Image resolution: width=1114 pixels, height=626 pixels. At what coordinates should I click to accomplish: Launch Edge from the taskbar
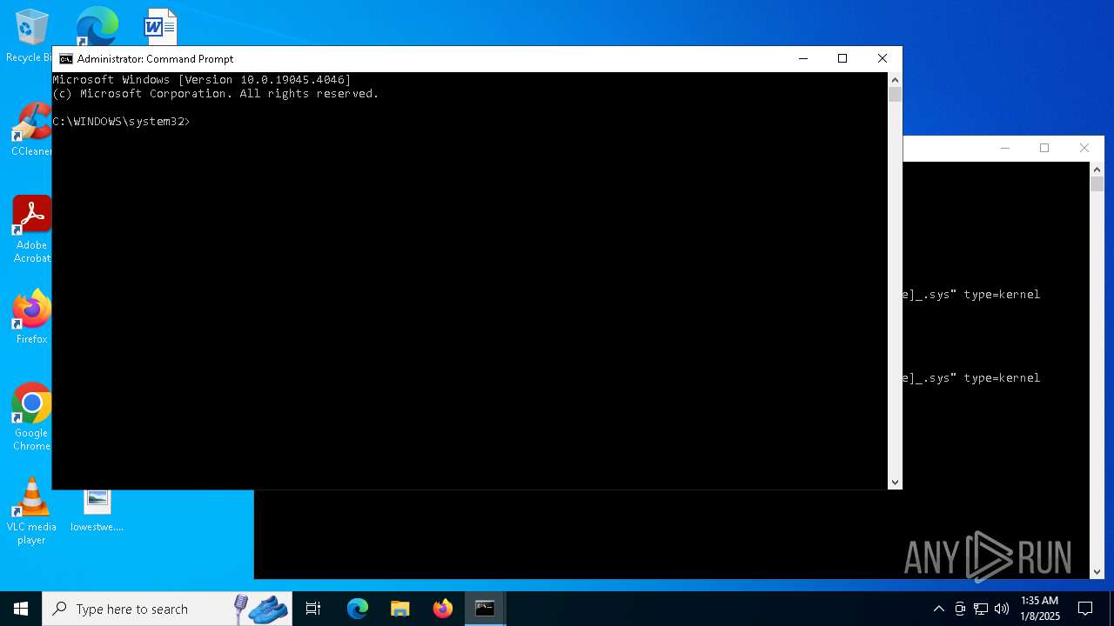tap(358, 609)
